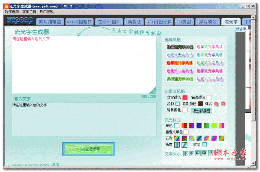The width and height of the screenshot is (260, 172).
Task: Close the 流光字生成器 window
Action: pyautogui.click(x=253, y=6)
